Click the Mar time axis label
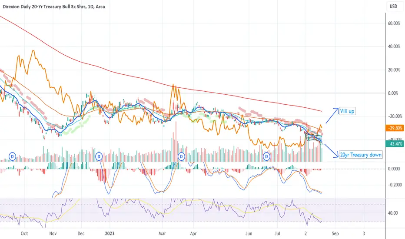This screenshot has width=405, height=239. [x=162, y=233]
